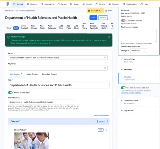Dismiss the status message banner
This screenshot has width=160, height=149.
click(x=109, y=37)
